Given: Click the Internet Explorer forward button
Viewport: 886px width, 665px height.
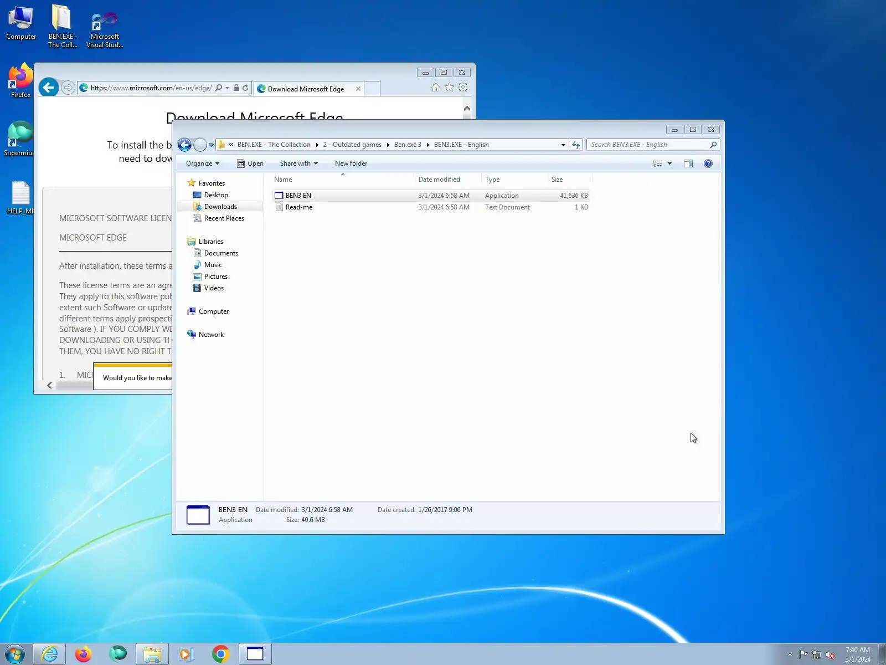Looking at the screenshot, I should click(x=68, y=88).
